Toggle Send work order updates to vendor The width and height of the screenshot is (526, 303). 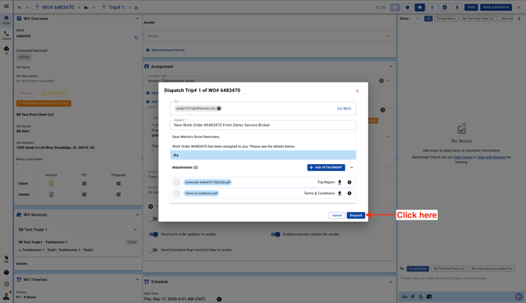click(x=153, y=235)
